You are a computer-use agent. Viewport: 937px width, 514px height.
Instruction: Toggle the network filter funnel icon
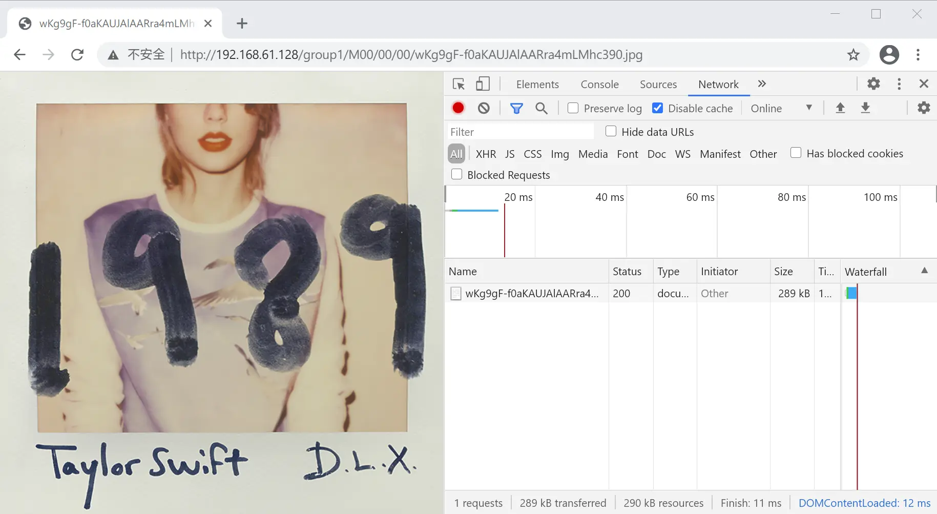(x=516, y=108)
